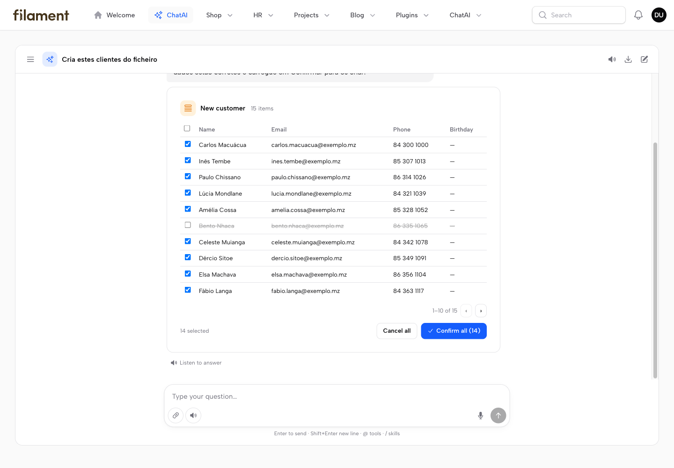Click the speaker icon in chat header

[612, 59]
